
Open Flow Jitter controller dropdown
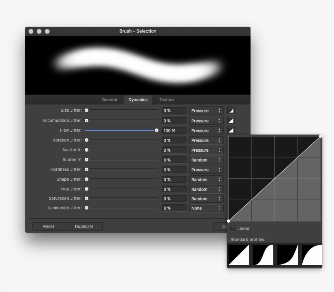tap(206, 131)
